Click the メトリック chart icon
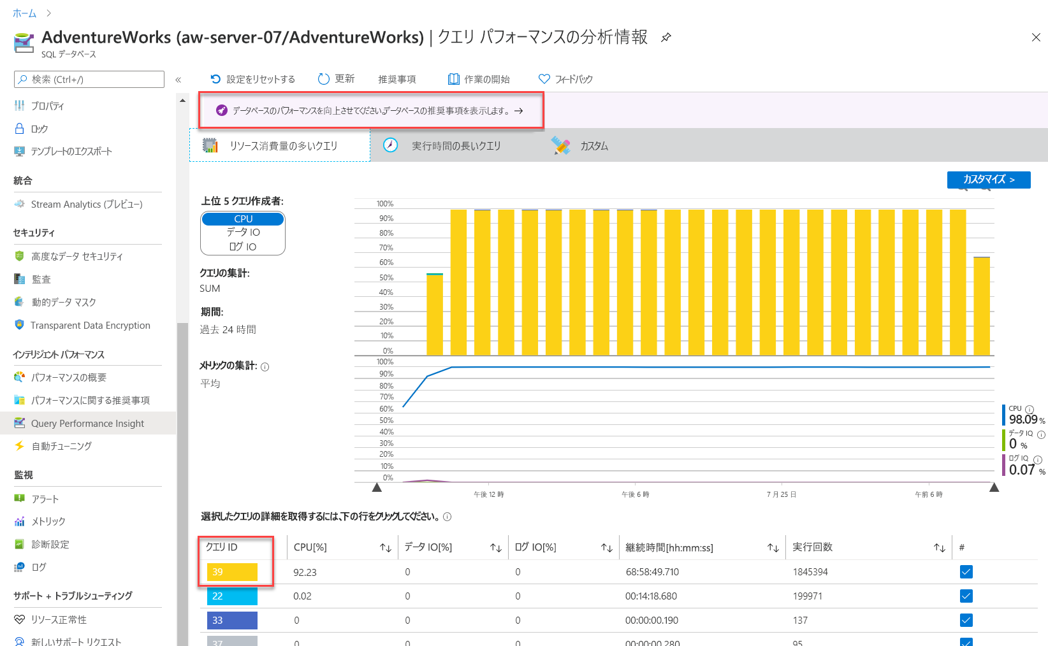This screenshot has width=1048, height=646. click(x=20, y=521)
